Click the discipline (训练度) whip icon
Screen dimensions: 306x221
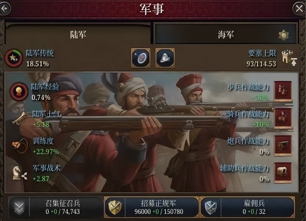tap(20, 146)
